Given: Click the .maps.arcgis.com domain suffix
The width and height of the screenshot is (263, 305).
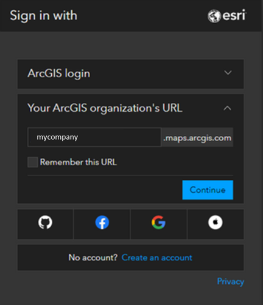Looking at the screenshot, I should click(197, 137).
